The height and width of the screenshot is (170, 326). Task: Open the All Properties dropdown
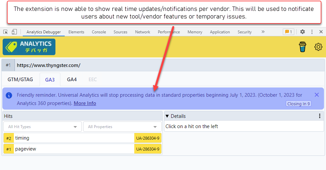click(122, 127)
